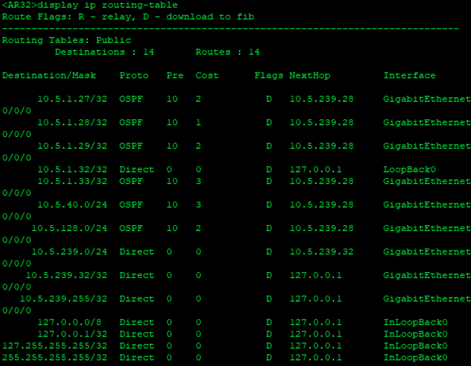
Task: Click preference 10 in the 10.5.1.29/32 row
Action: [x=172, y=146]
